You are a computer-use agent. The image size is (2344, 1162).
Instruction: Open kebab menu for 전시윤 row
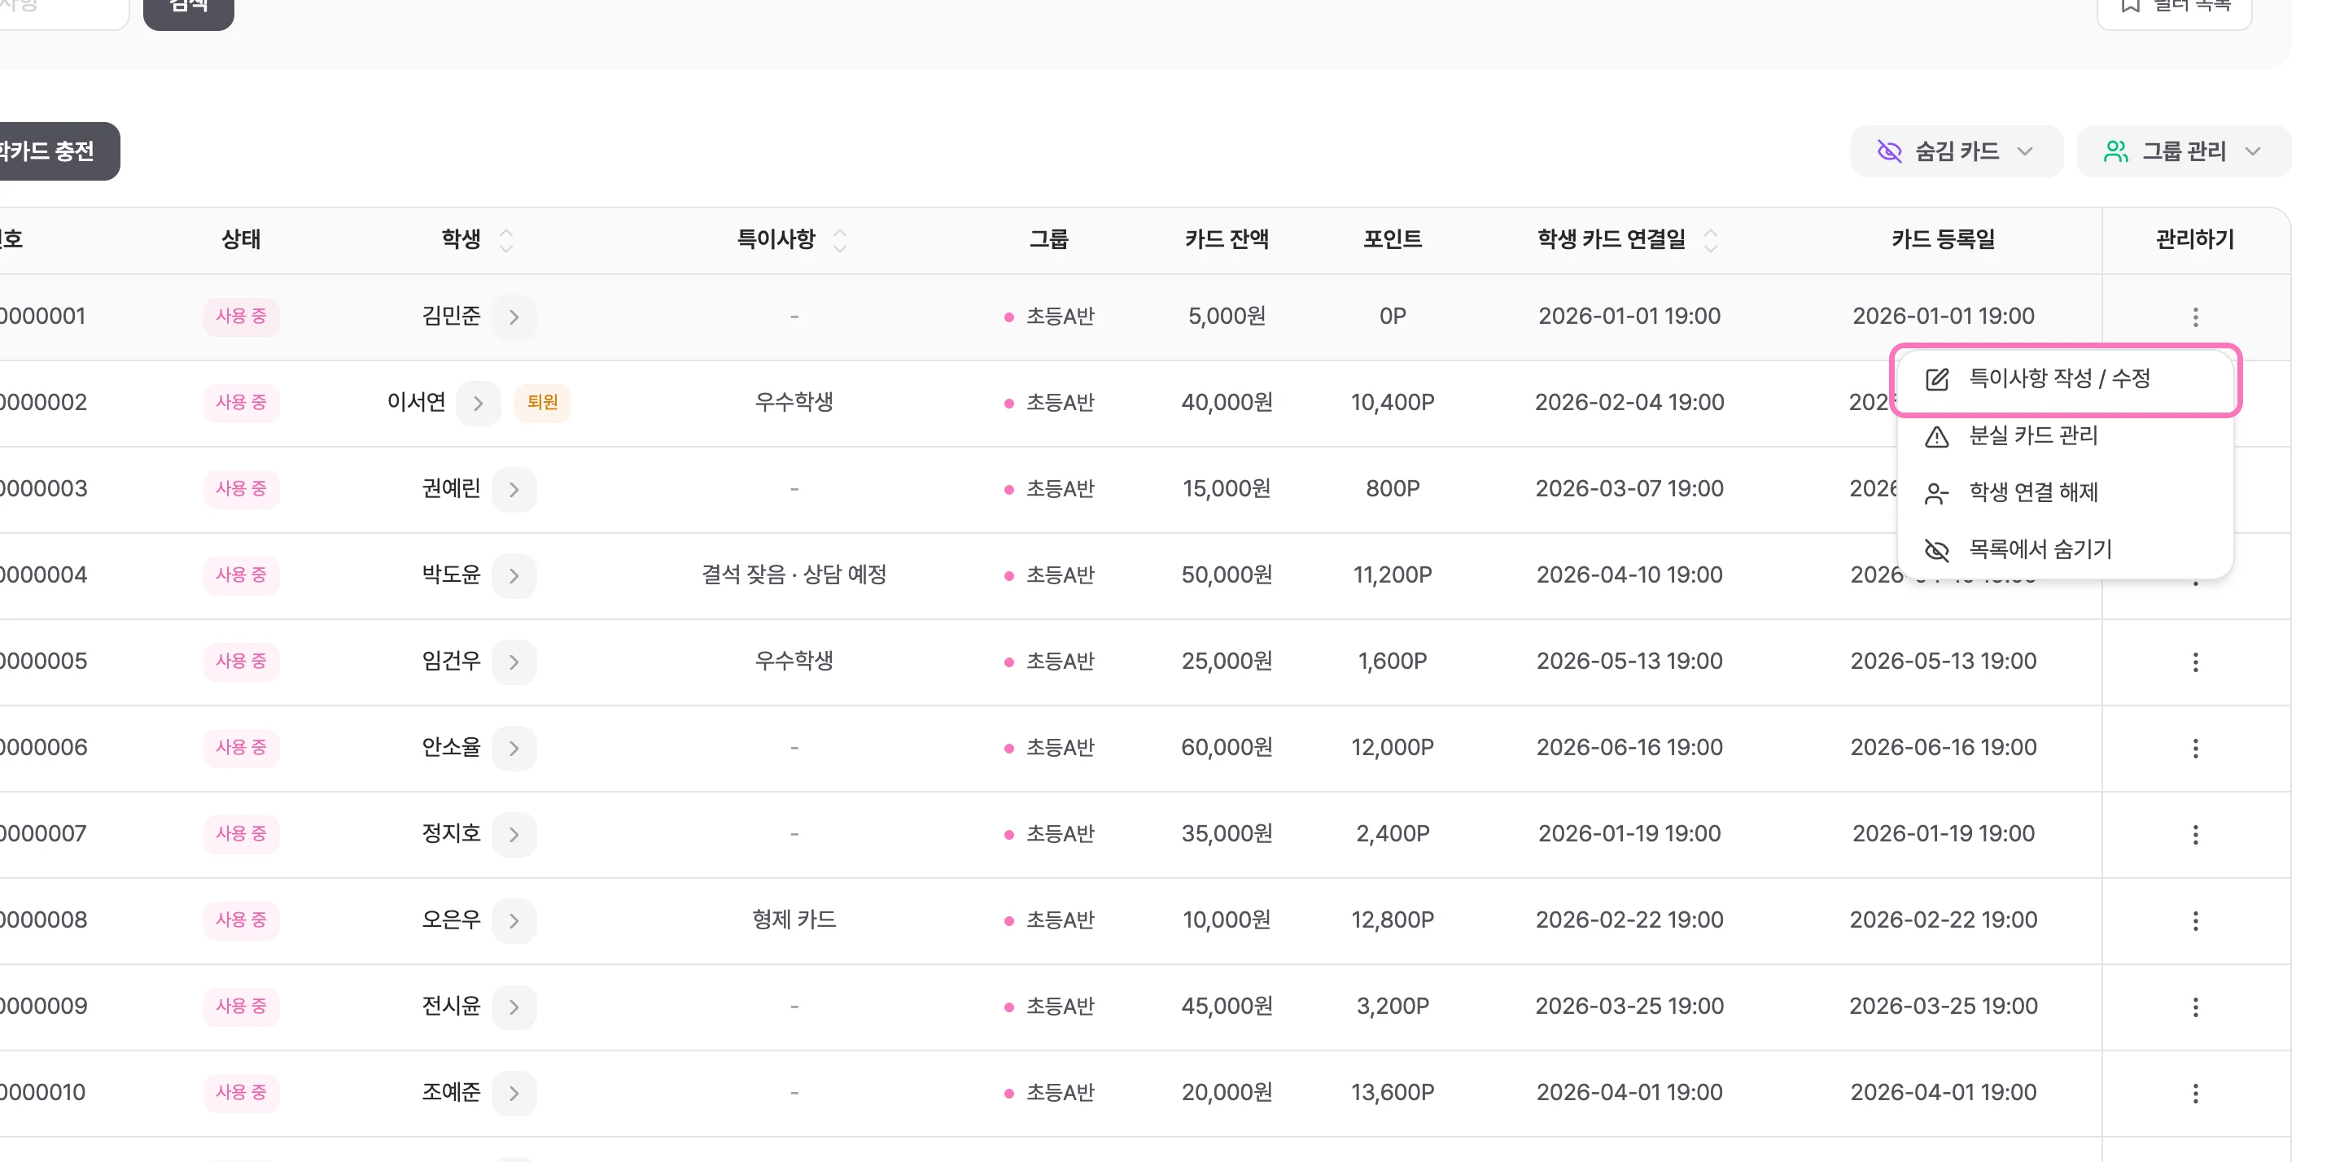click(2195, 1007)
